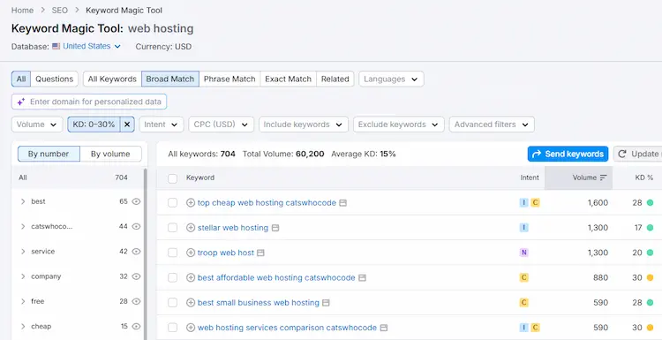Click plus icon beside 'best affordable web hosting catswhocode'
662x340 pixels.
191,277
